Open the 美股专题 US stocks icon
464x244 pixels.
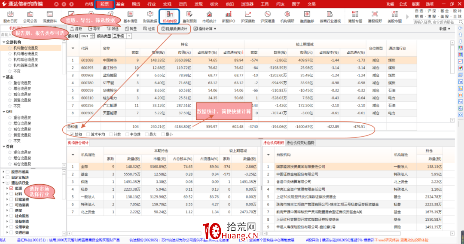tap(394, 17)
